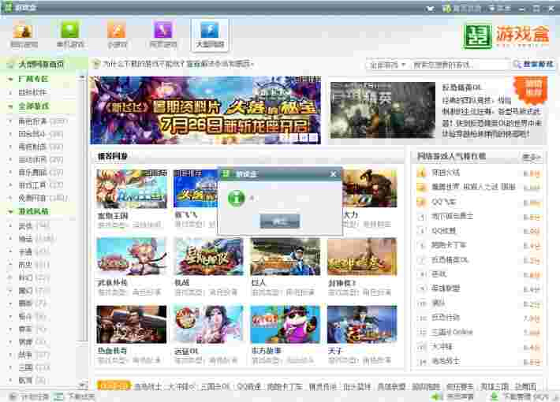Click the app icon in title bar corner
The width and height of the screenshot is (560, 402).
tap(8, 8)
